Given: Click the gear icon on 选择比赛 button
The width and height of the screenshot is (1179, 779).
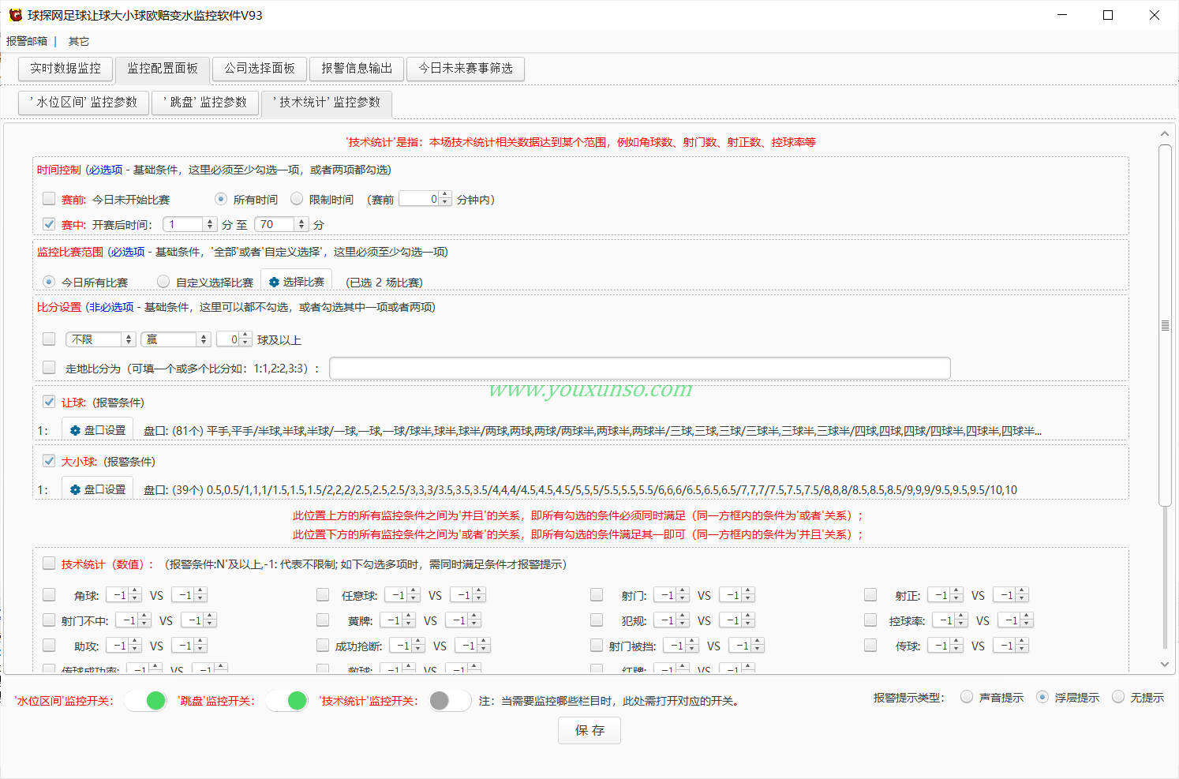Looking at the screenshot, I should [274, 282].
